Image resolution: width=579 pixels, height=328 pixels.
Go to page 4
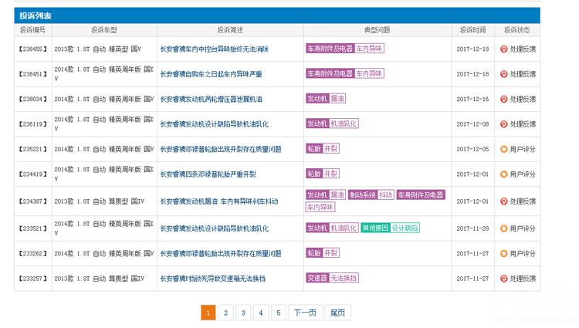(x=261, y=313)
